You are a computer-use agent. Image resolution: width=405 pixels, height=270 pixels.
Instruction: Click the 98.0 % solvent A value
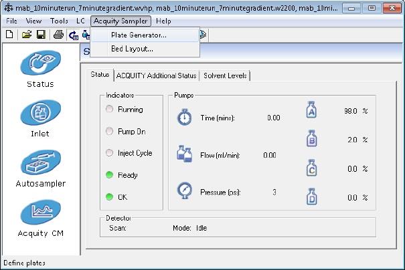[355, 111]
